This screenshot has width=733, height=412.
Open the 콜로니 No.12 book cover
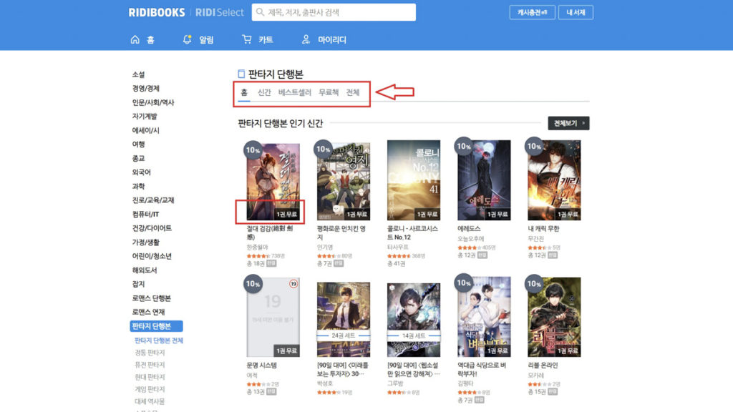413,180
